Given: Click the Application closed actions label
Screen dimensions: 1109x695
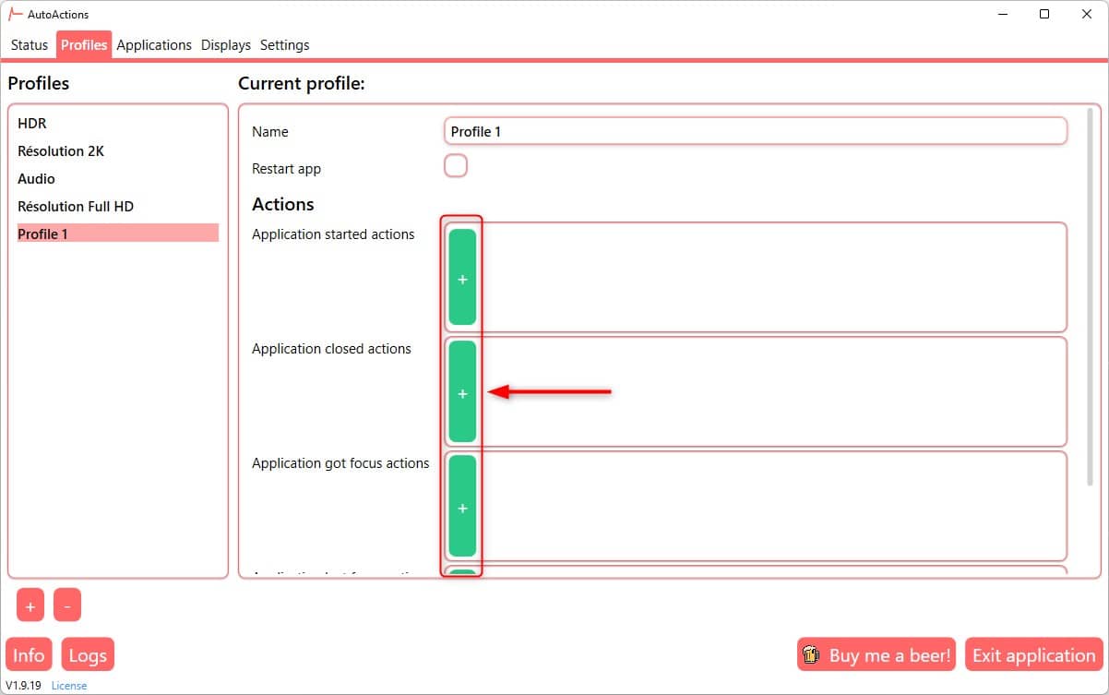Looking at the screenshot, I should [331, 349].
